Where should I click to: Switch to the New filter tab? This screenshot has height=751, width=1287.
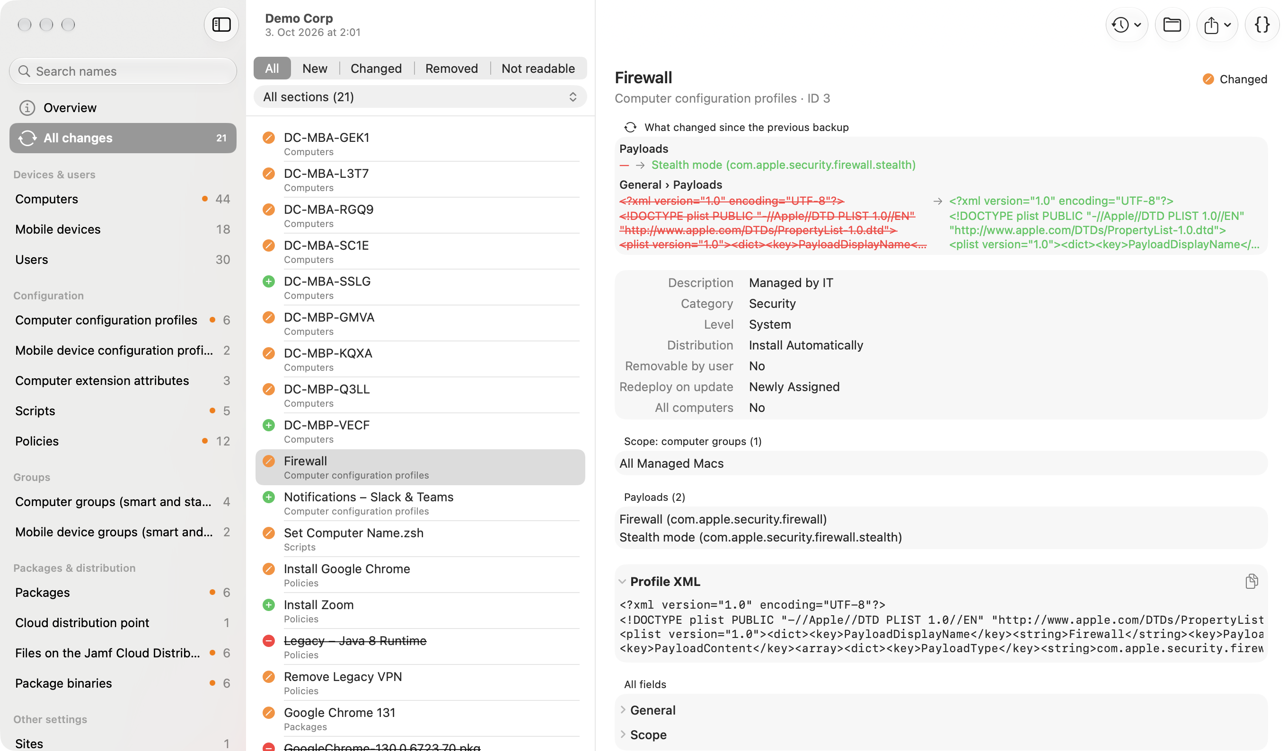315,69
